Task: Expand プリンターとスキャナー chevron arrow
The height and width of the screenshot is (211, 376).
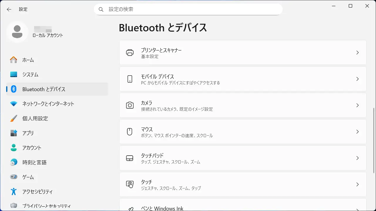Action: pyautogui.click(x=357, y=53)
